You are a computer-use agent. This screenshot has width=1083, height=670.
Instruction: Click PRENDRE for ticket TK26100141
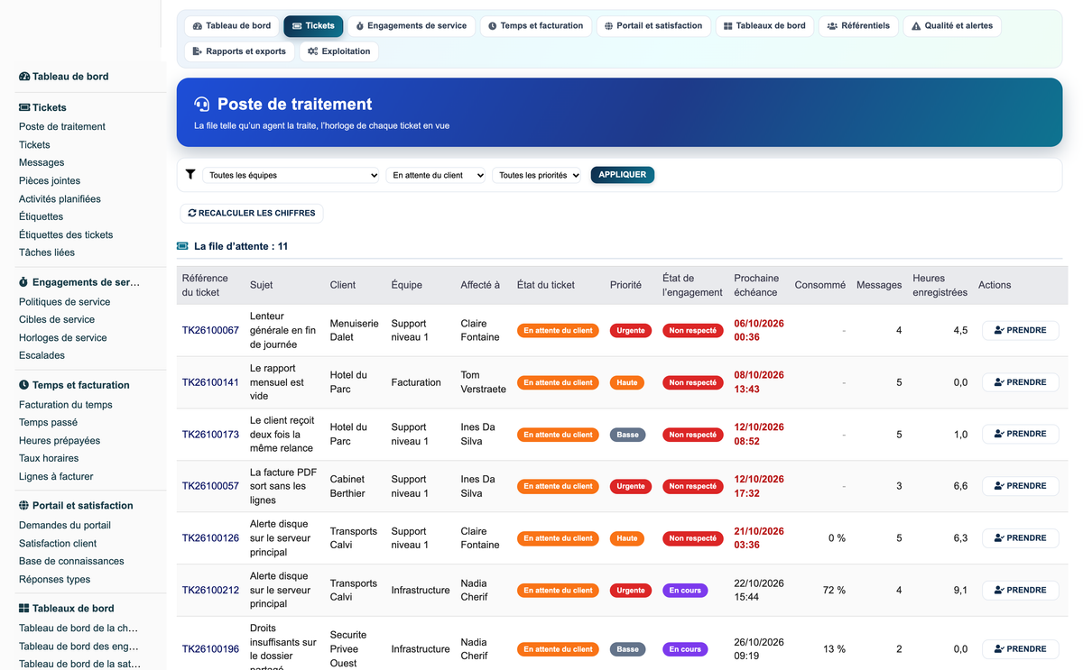[x=1021, y=382]
